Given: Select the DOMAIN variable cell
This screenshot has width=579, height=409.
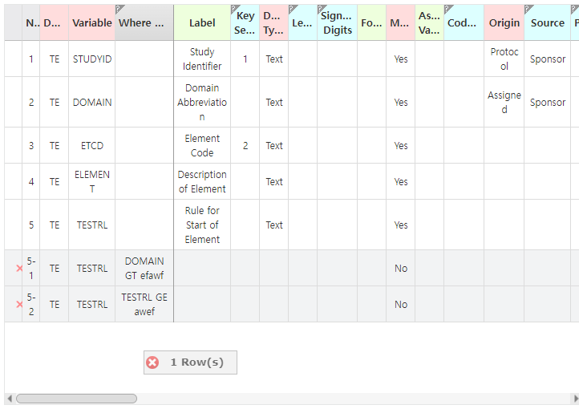Looking at the screenshot, I should pos(92,103).
